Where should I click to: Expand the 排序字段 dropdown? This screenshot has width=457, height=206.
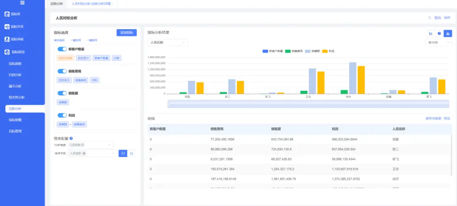[92, 153]
